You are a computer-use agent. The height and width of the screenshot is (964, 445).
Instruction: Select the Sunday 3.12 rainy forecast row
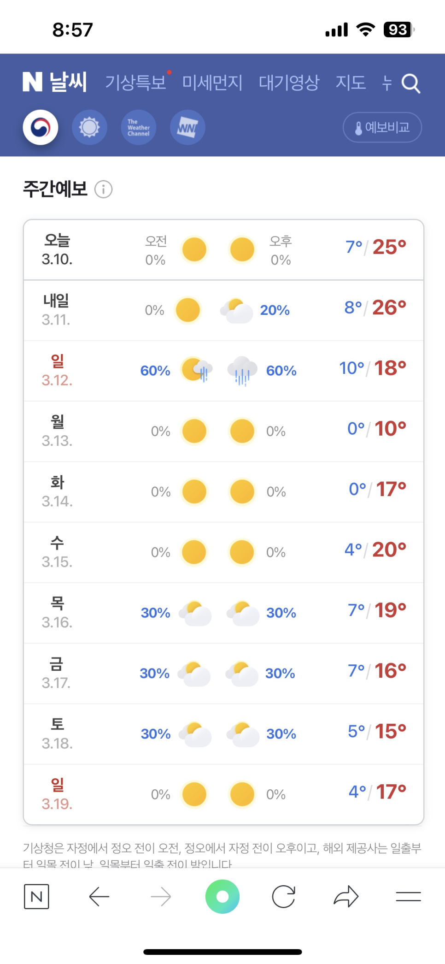click(224, 371)
